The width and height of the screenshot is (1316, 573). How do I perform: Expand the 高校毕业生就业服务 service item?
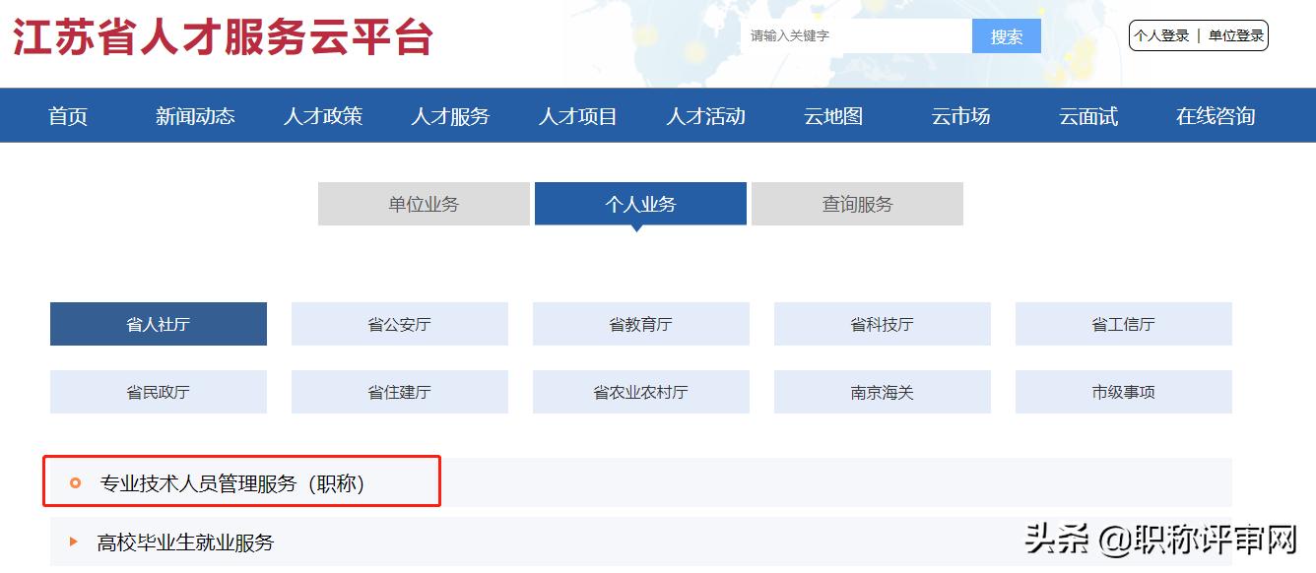tap(183, 541)
